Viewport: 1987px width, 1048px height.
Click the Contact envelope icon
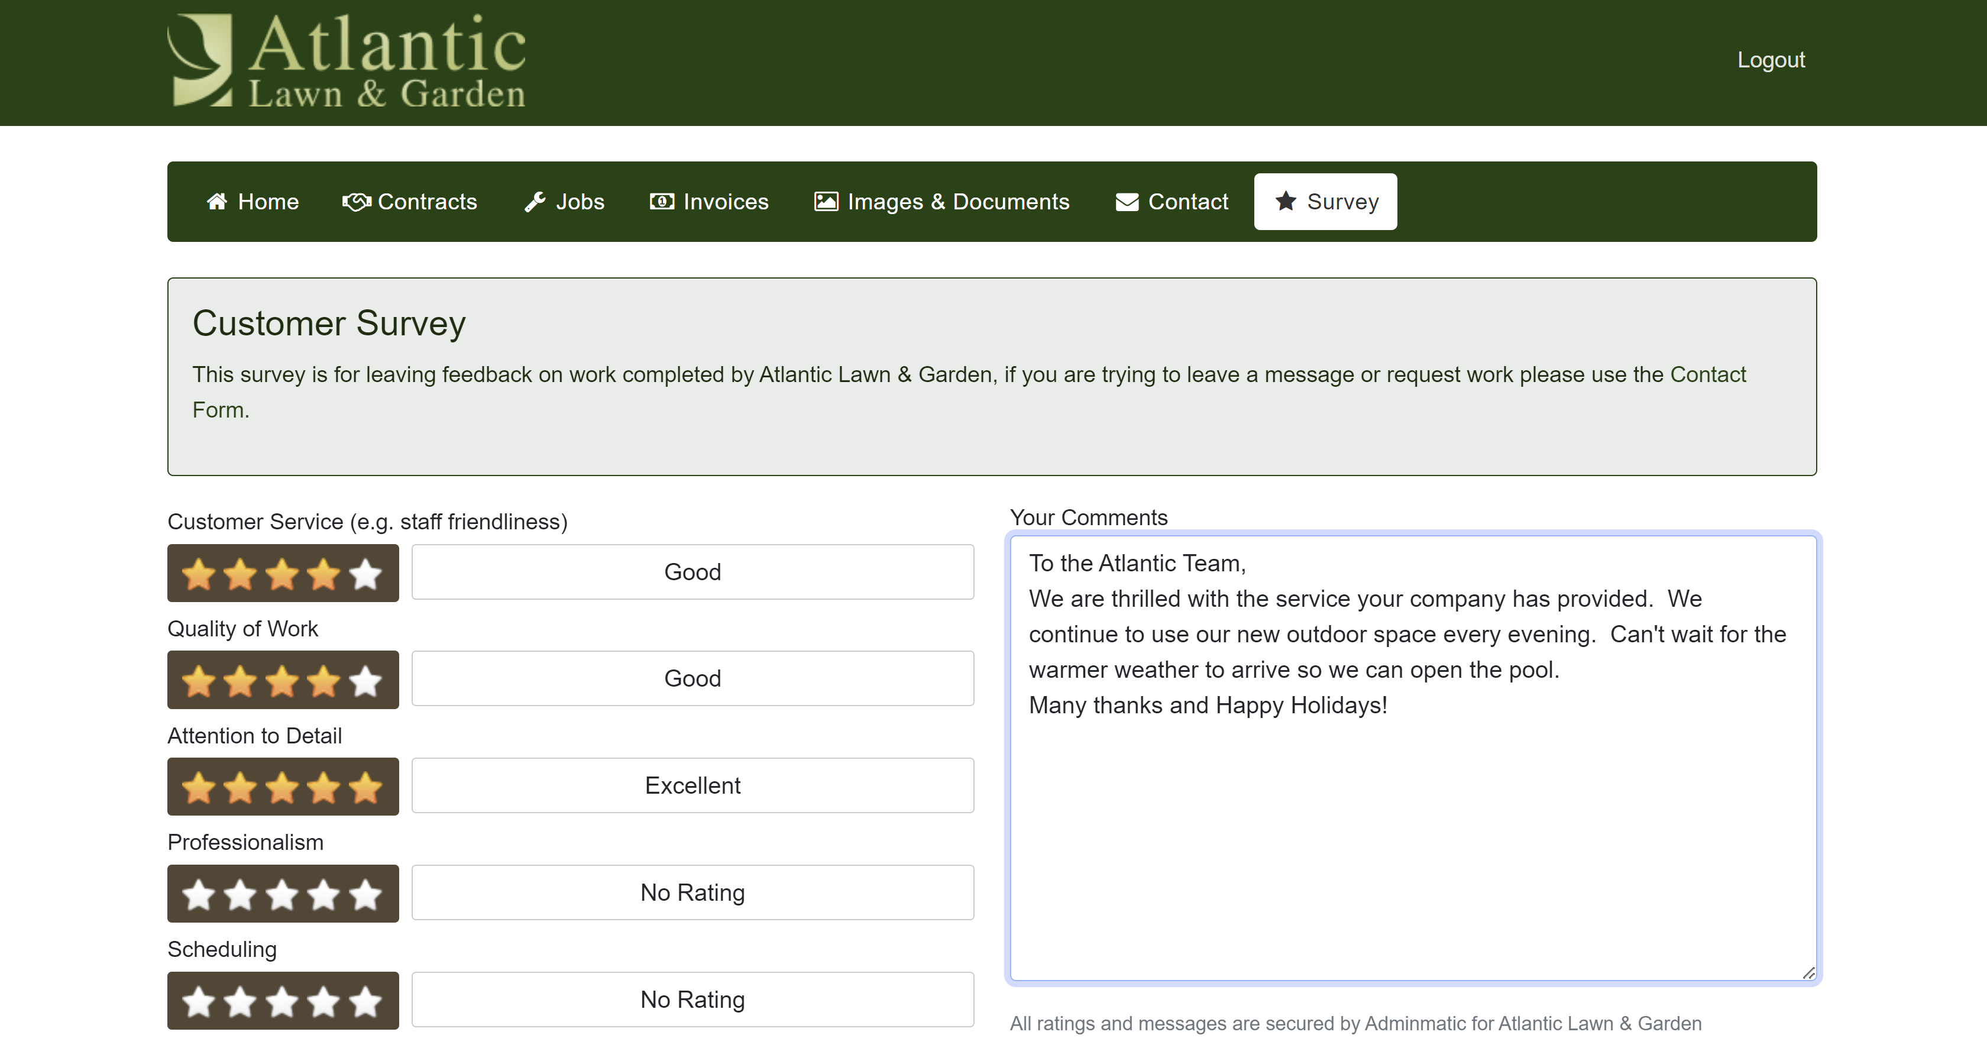click(1127, 201)
